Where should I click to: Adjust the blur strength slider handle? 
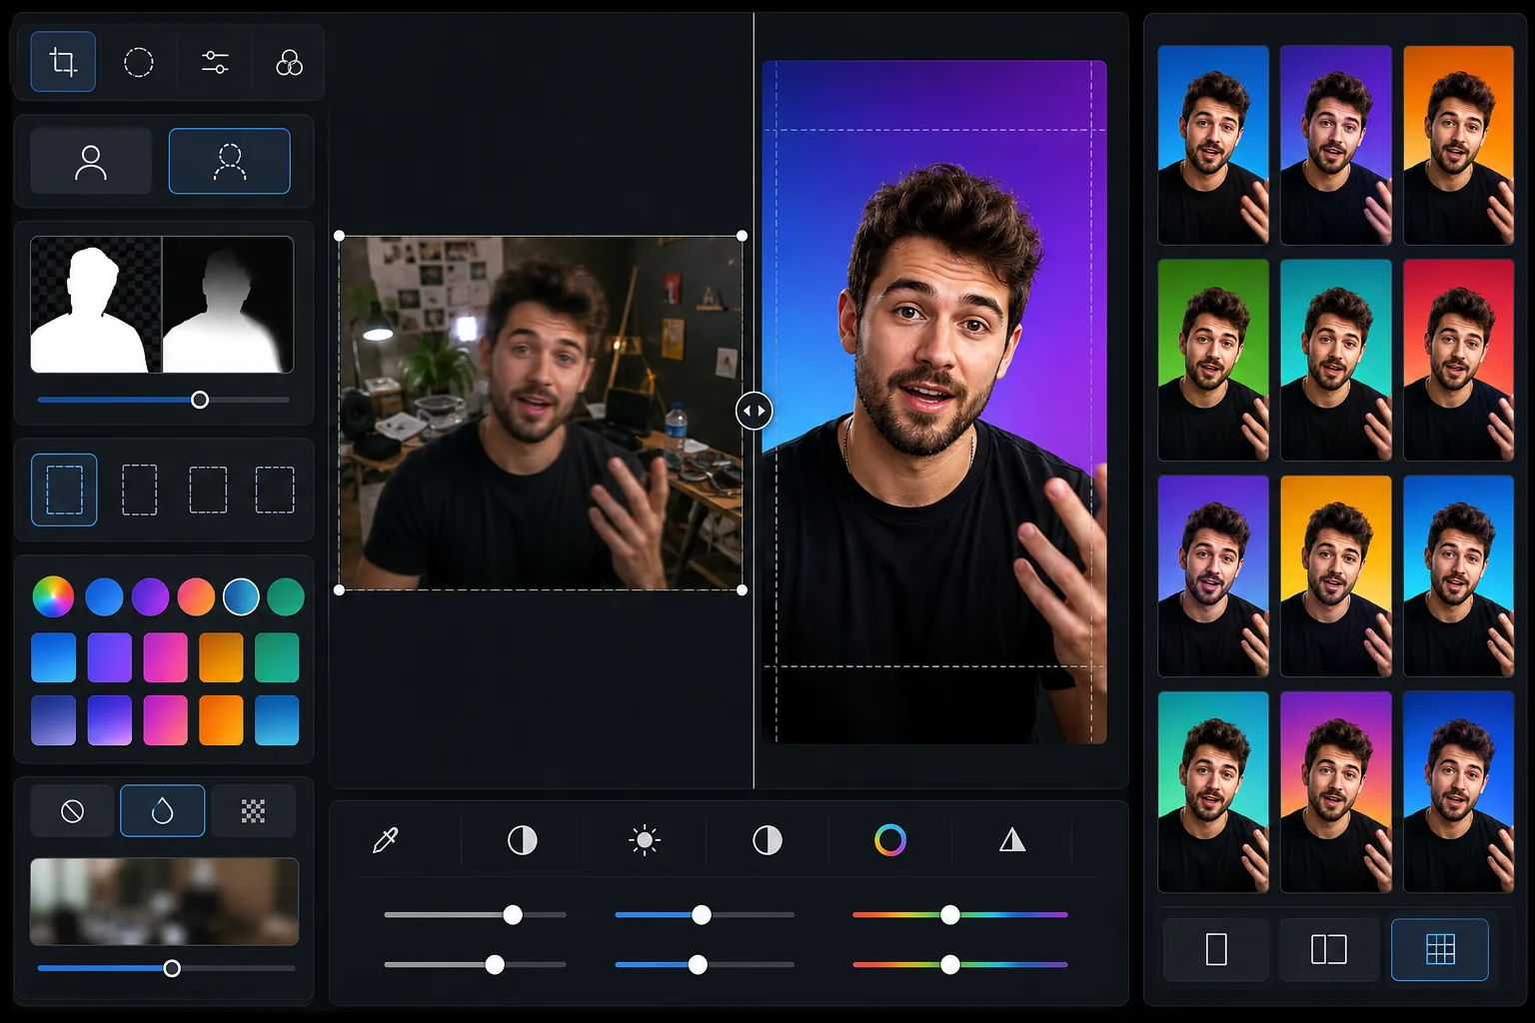click(x=172, y=968)
